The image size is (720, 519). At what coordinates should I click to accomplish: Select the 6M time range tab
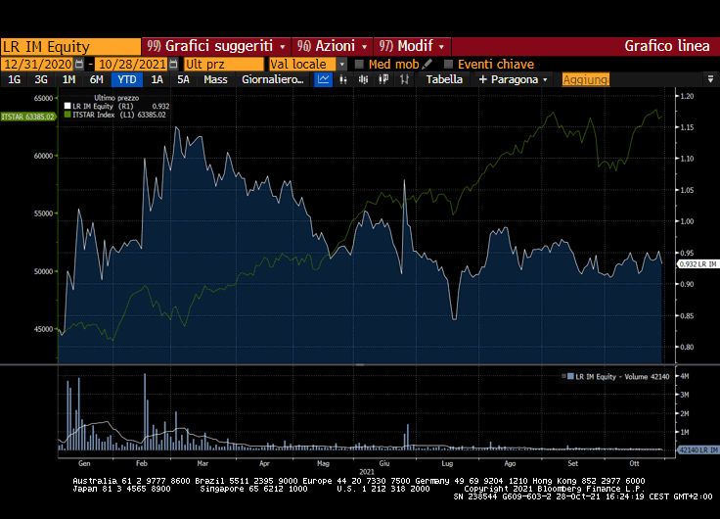pyautogui.click(x=96, y=79)
